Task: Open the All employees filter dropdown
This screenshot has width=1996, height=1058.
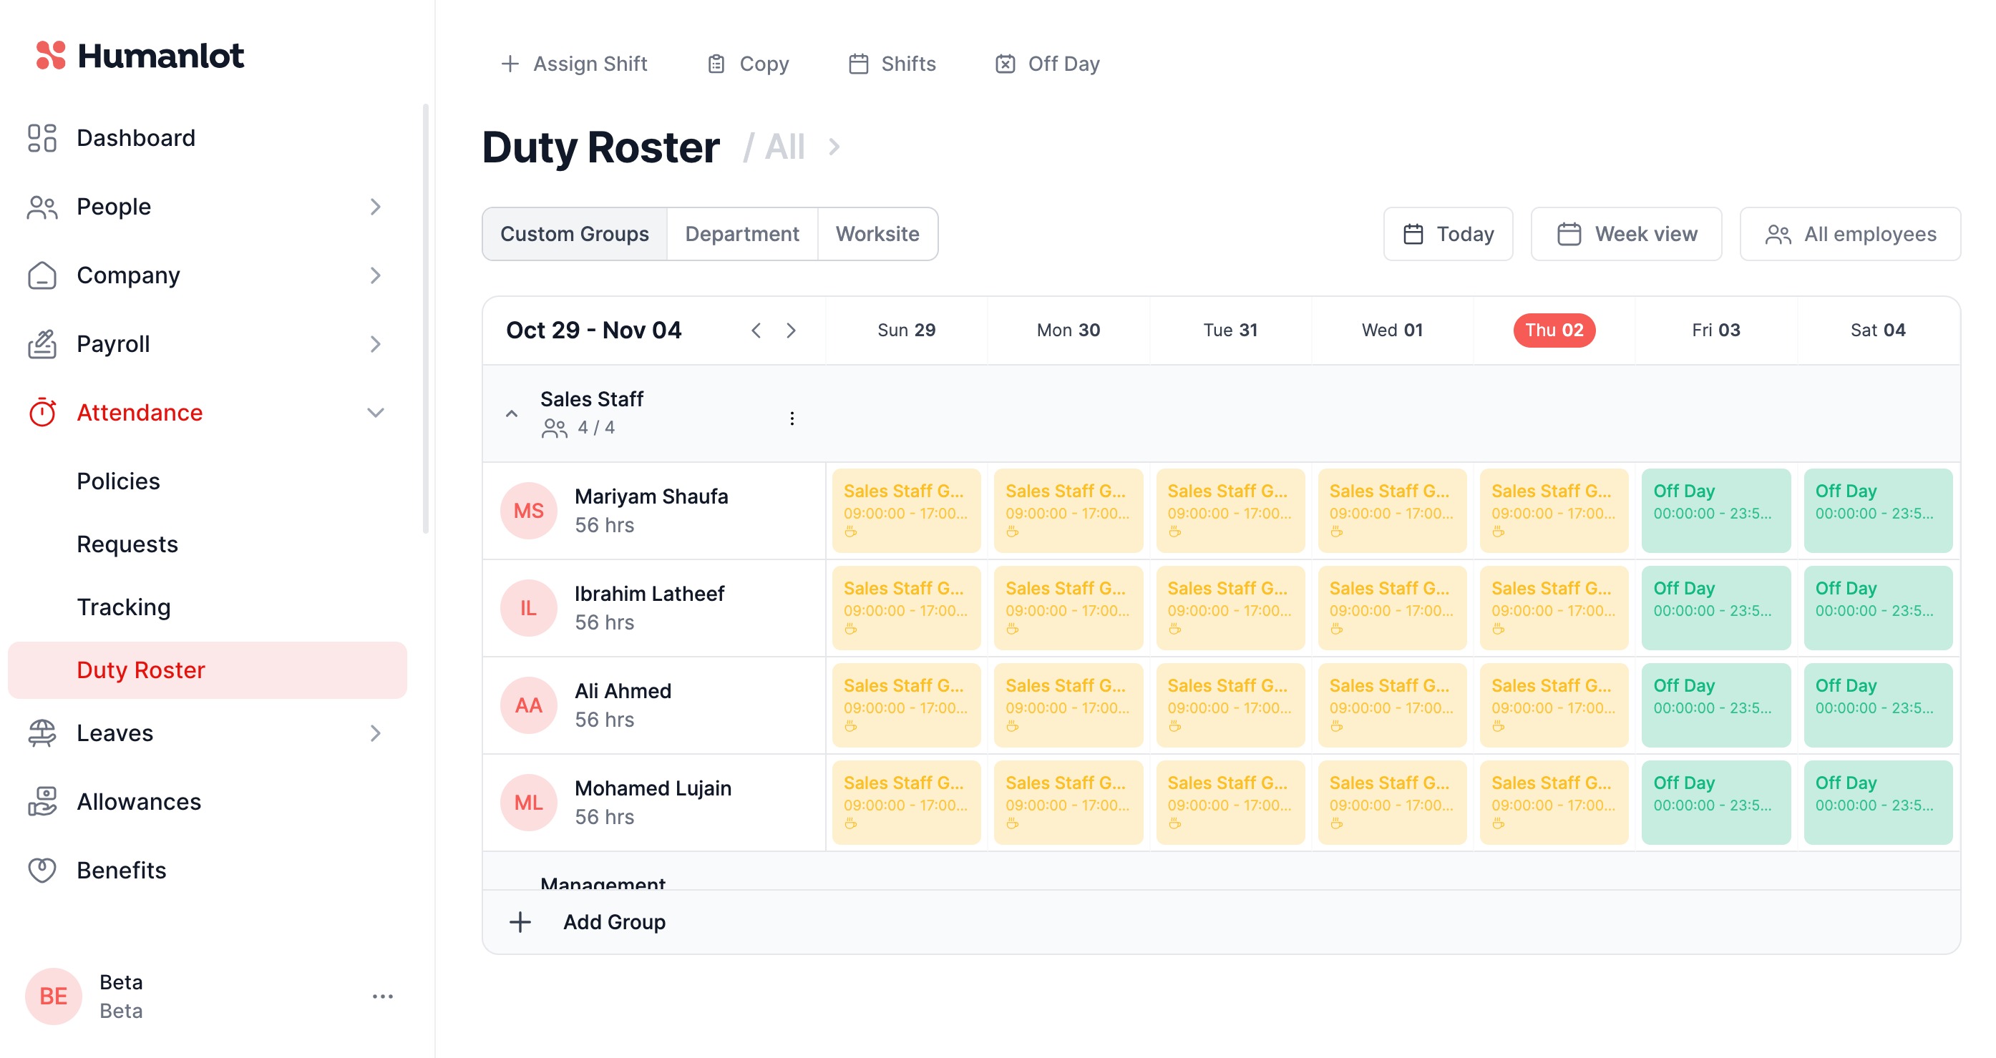Action: (x=1849, y=234)
